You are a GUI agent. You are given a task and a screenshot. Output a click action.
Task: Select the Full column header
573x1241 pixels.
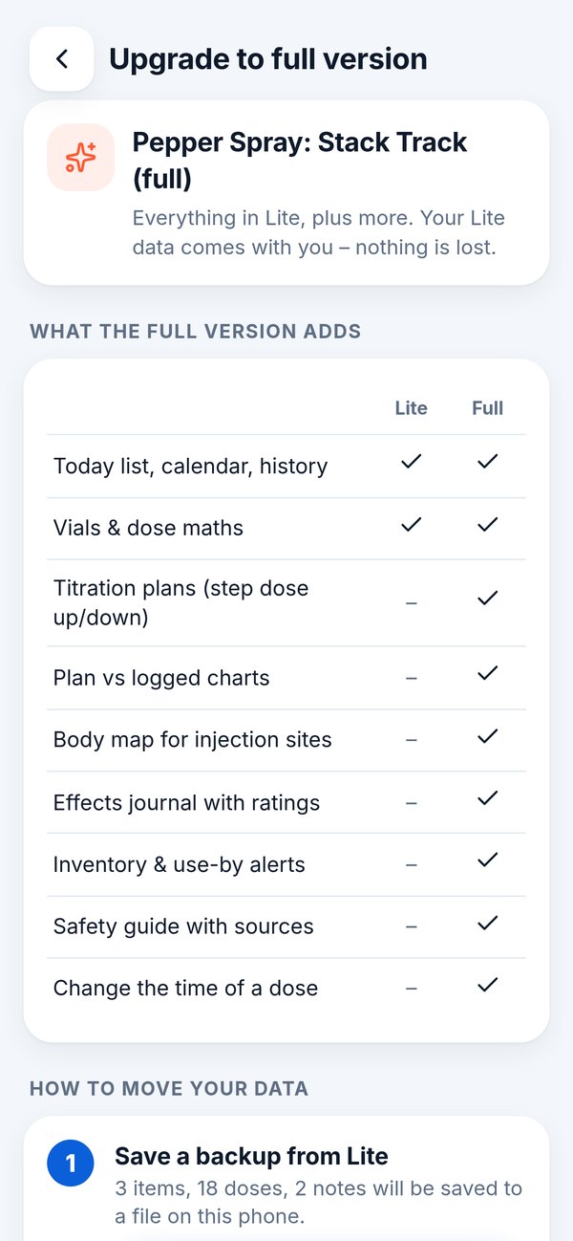(487, 408)
